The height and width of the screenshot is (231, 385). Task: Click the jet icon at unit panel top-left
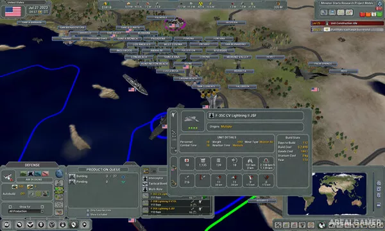pyautogui.click(x=174, y=115)
